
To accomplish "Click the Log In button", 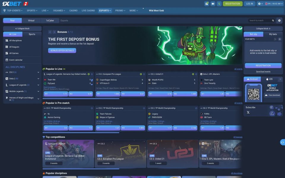I will (x=250, y=4).
